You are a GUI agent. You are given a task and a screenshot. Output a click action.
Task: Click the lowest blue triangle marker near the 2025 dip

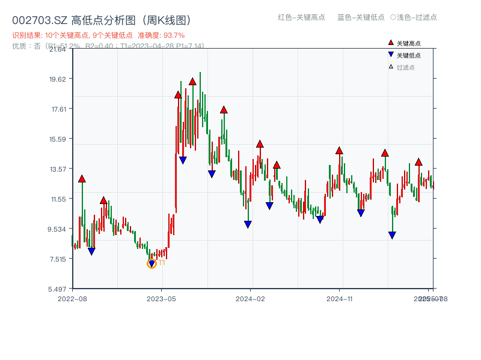pos(391,233)
